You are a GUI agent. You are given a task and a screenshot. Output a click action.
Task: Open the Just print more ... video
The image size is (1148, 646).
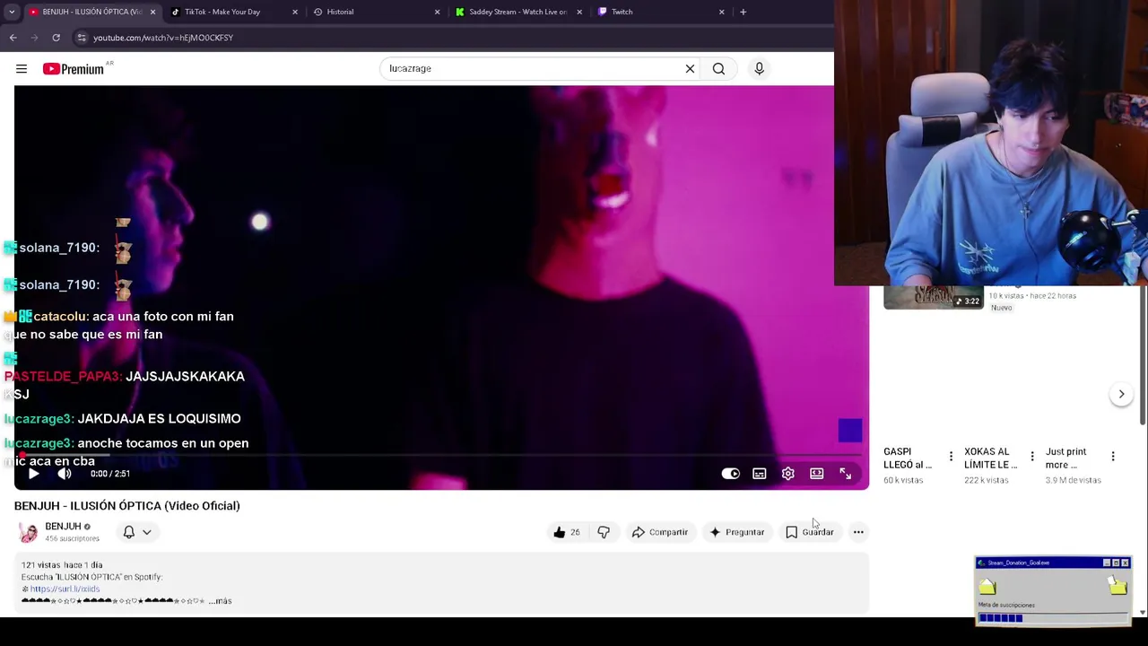[x=1065, y=458]
